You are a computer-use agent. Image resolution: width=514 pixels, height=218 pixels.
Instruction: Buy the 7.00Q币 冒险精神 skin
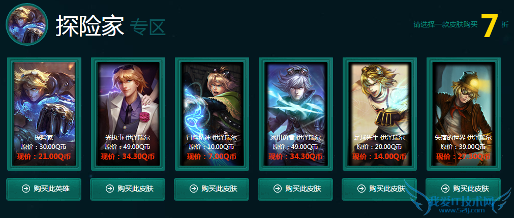tap(212, 189)
